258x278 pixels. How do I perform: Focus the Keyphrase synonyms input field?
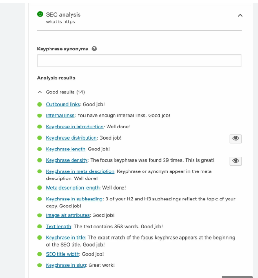tap(139, 61)
